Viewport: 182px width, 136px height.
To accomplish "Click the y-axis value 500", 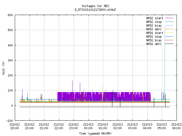I will [10, 30].
